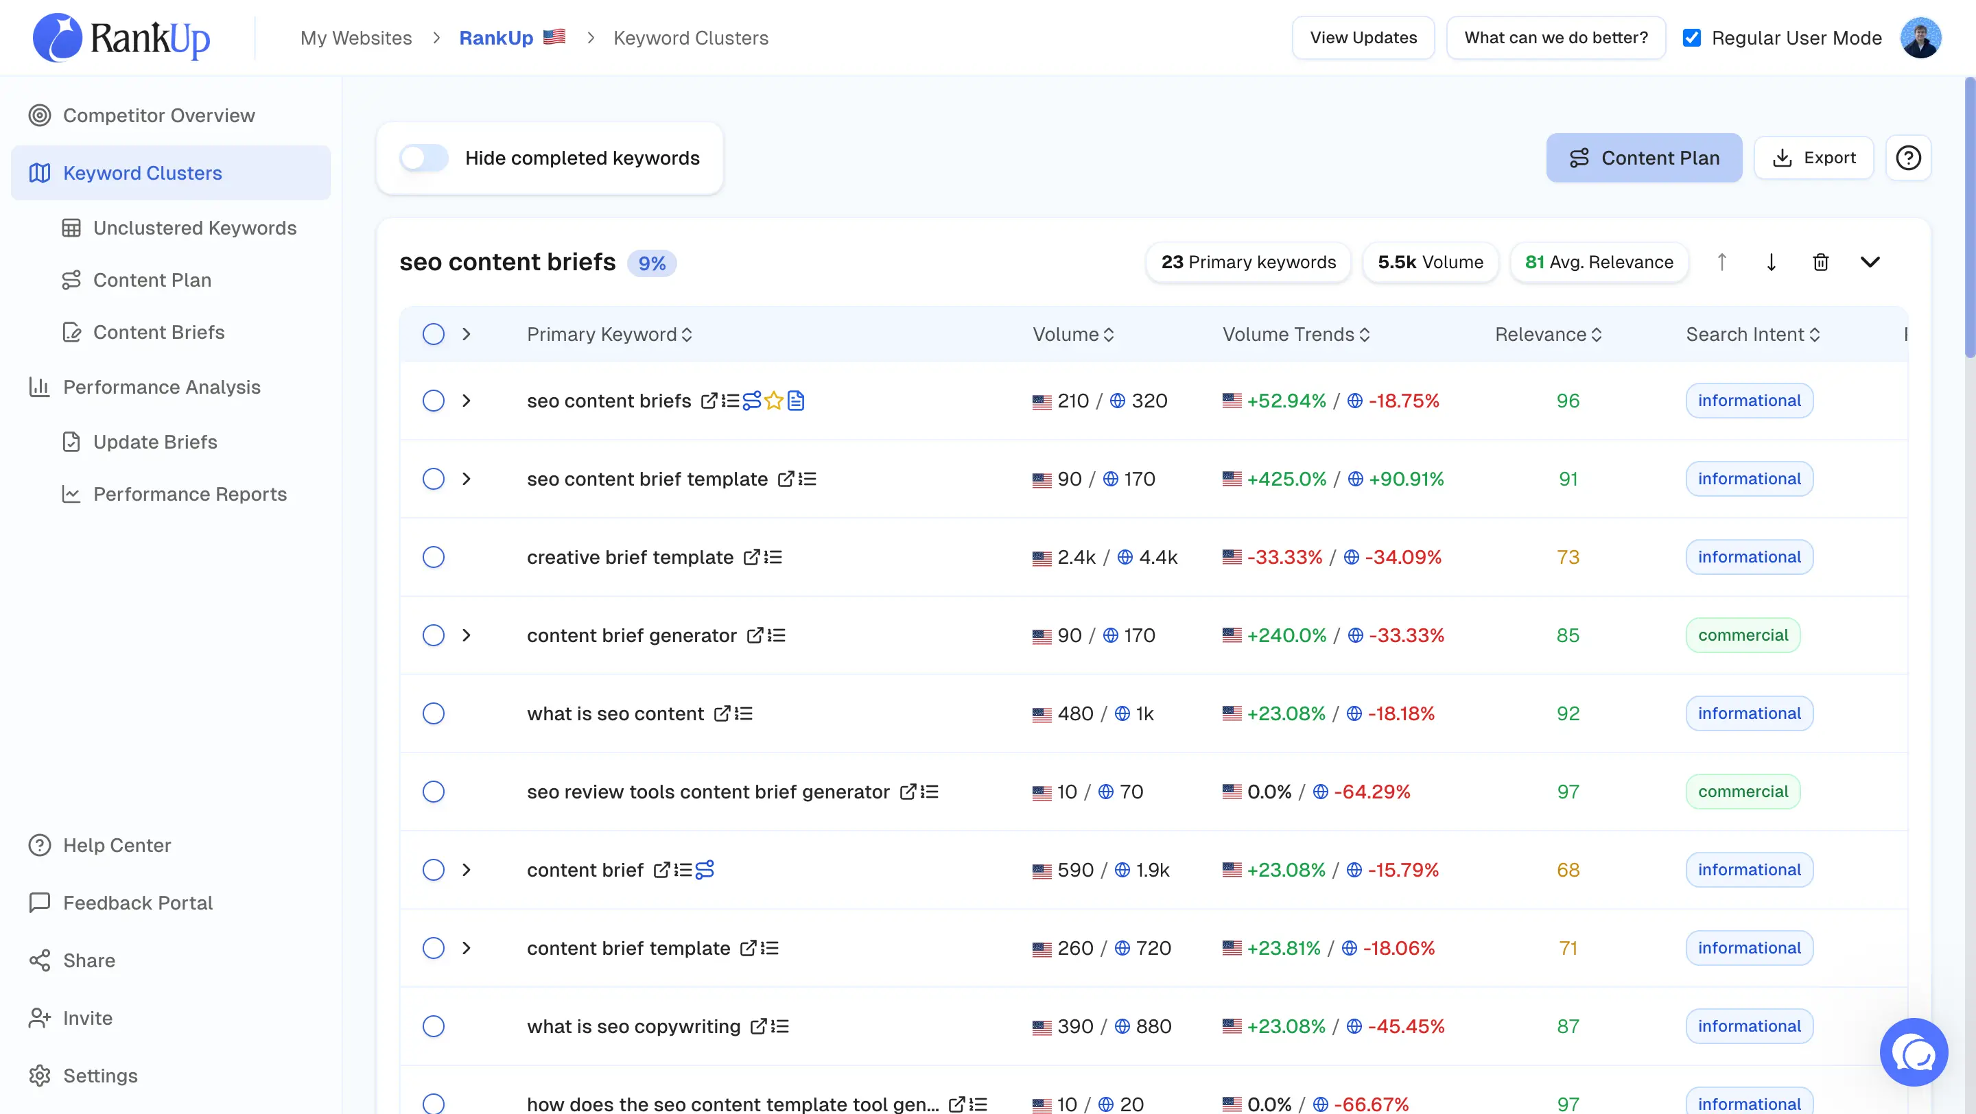
Task: Open the document icon on seo content briefs row
Action: click(796, 401)
